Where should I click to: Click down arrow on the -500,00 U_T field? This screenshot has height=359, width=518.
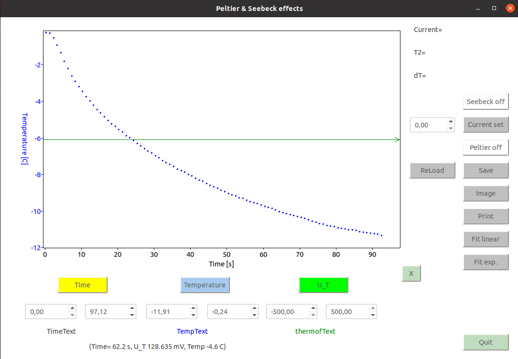pos(313,315)
